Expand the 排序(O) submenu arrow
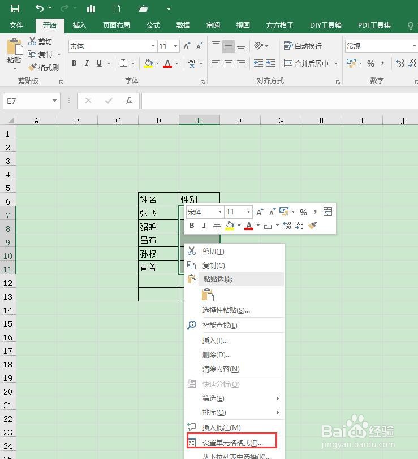418x459 pixels. [x=277, y=412]
